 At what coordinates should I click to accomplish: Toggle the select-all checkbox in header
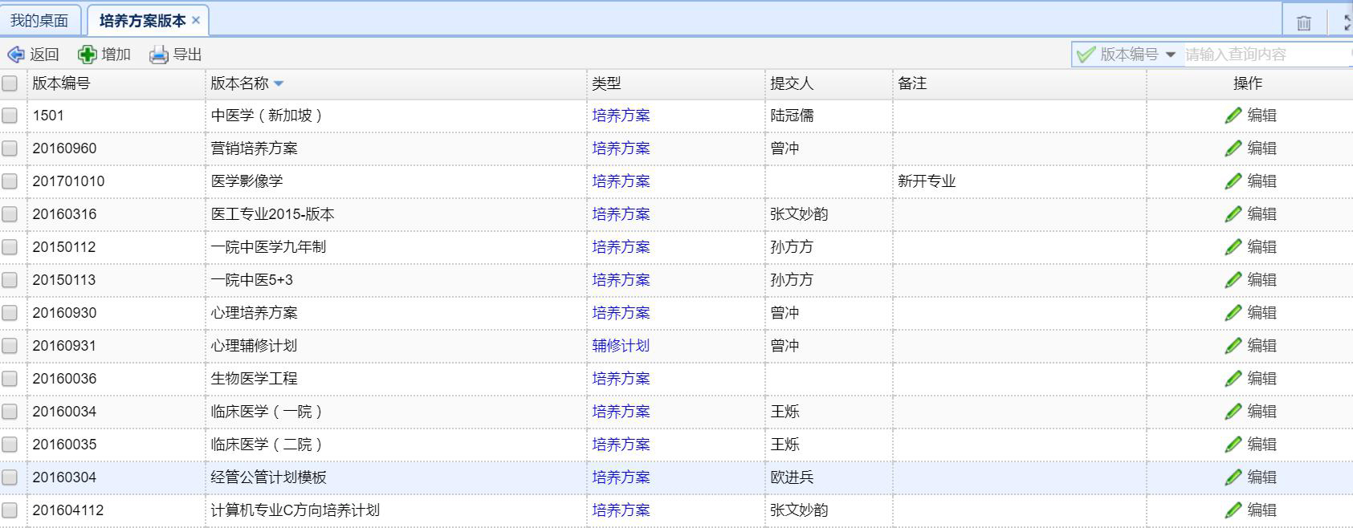[x=10, y=83]
